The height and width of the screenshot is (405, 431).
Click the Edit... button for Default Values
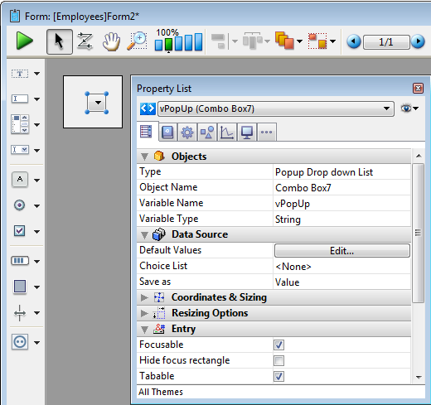coord(342,251)
